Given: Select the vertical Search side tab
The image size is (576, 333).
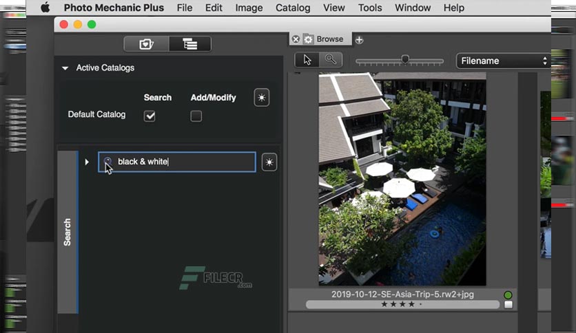Looking at the screenshot, I should pos(68,232).
